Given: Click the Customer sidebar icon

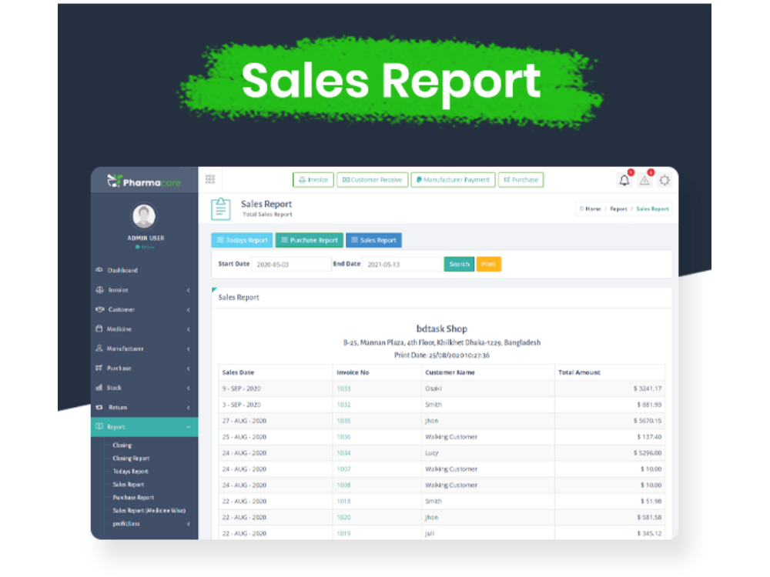Looking at the screenshot, I should (x=99, y=309).
